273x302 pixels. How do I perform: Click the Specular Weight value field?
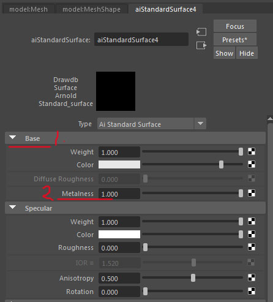[119, 222]
